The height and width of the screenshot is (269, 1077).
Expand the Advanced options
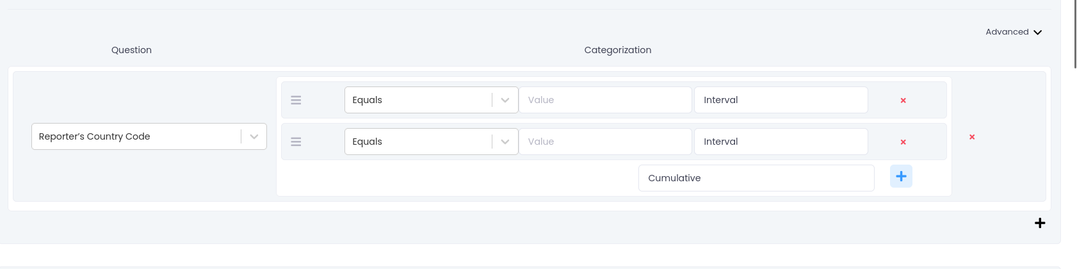pos(1014,32)
